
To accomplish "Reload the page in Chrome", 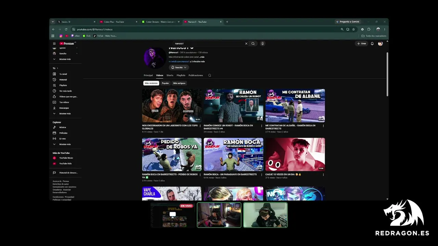I will coord(66,29).
